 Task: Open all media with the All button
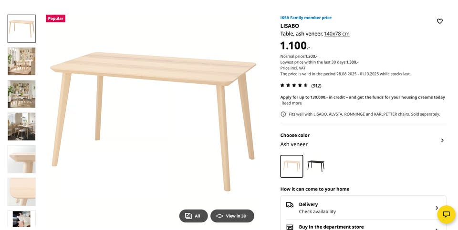193,216
